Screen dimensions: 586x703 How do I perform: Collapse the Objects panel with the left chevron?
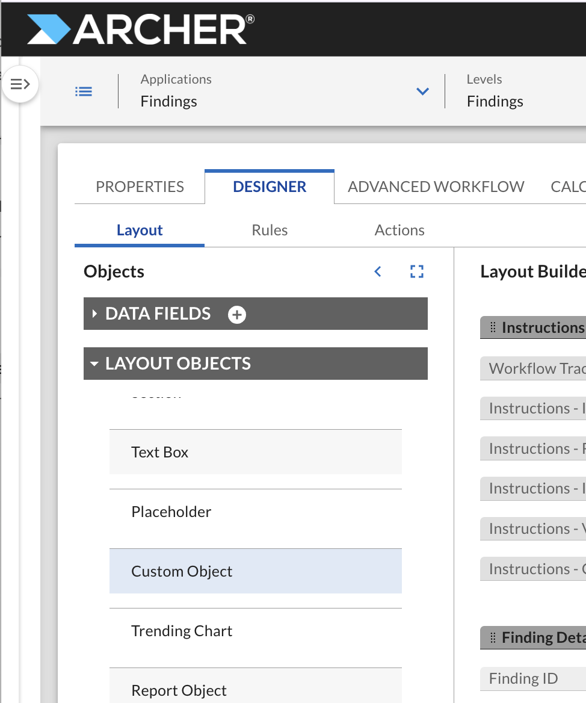pos(378,271)
